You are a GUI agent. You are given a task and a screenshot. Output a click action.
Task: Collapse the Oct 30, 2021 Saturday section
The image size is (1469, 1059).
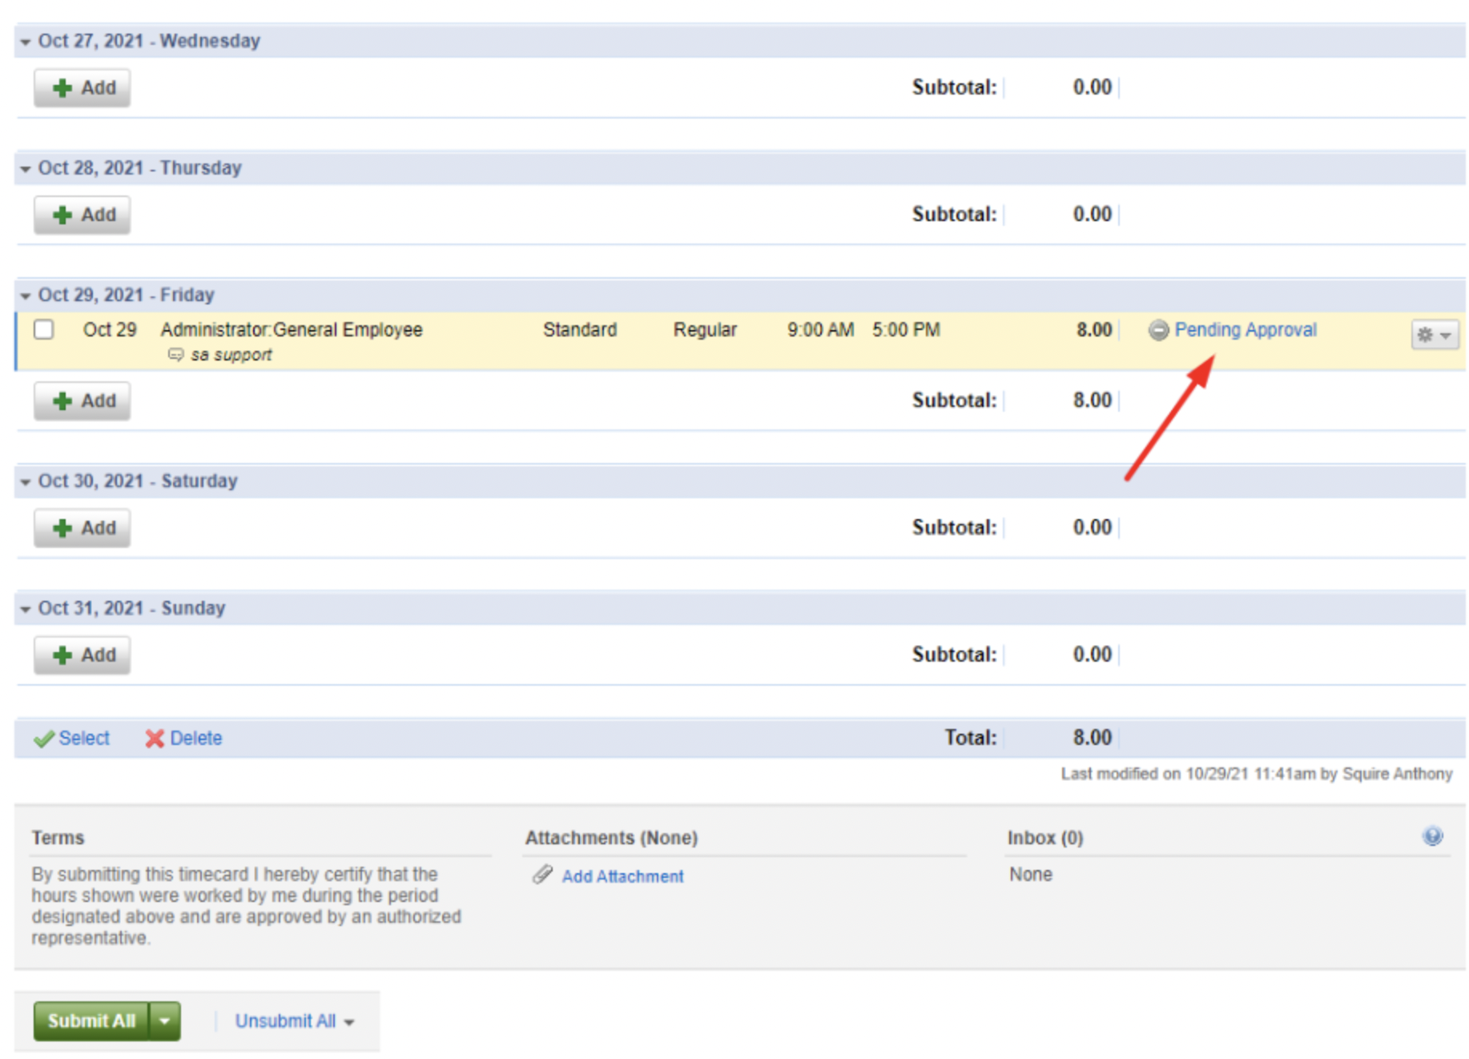click(26, 482)
